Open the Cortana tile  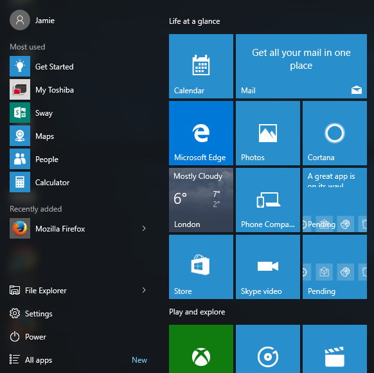[x=335, y=133]
